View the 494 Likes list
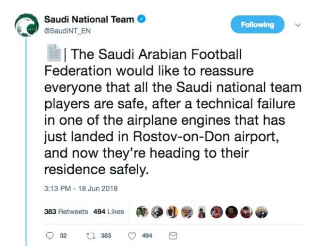This screenshot has height=246, width=319. tap(108, 211)
